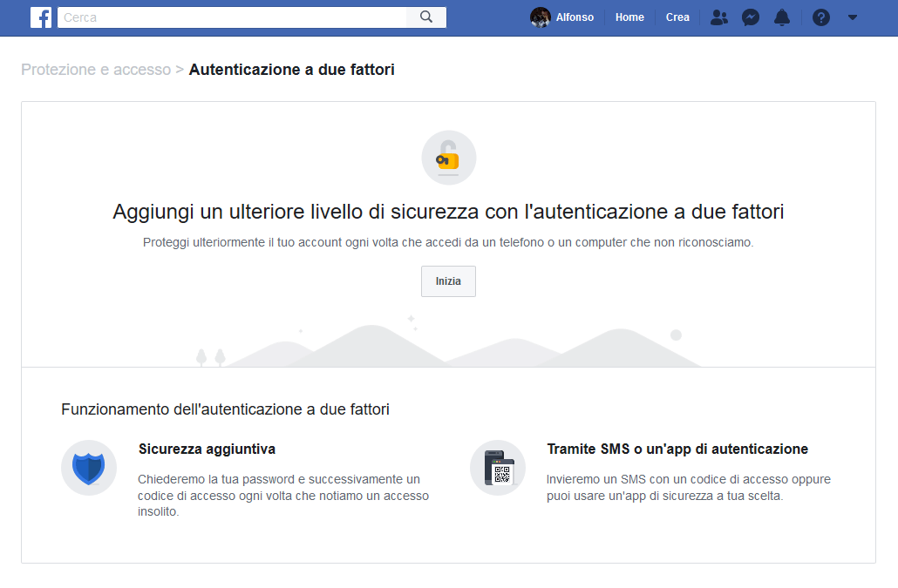Open the friend requests icon

tap(719, 17)
